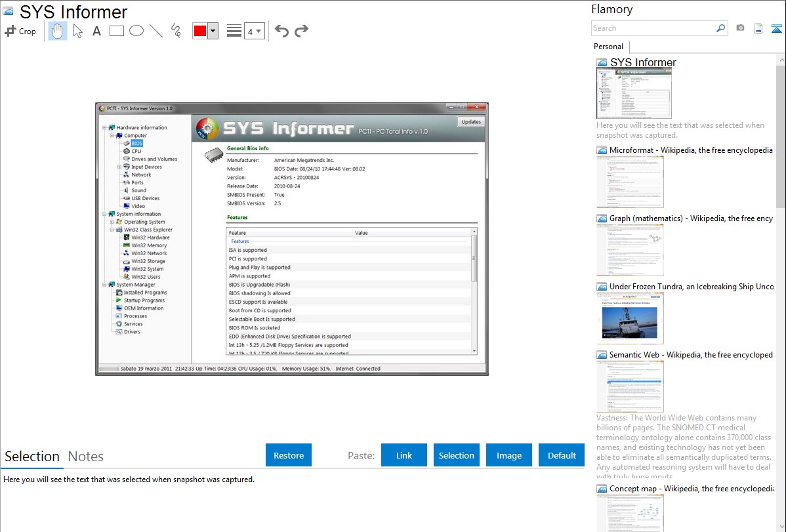
Task: Select the Text annotation tool
Action: (96, 31)
